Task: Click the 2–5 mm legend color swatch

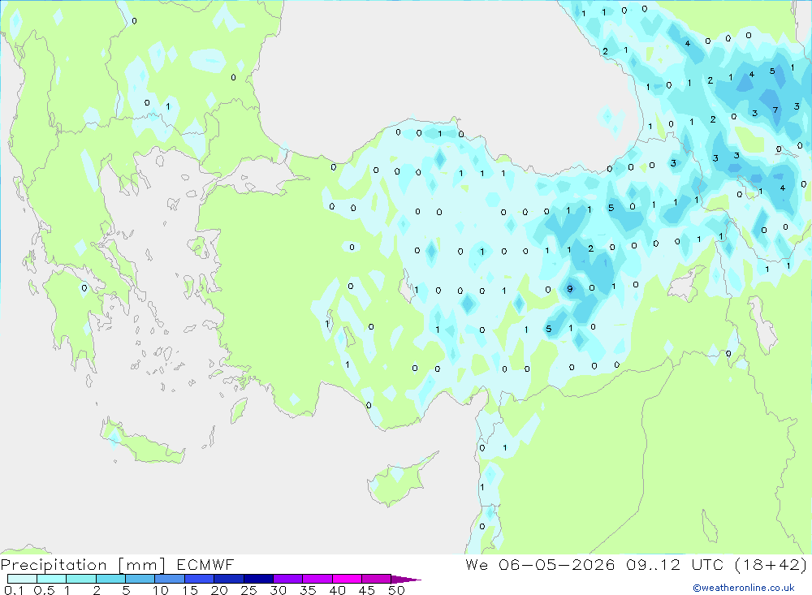Action: (110, 579)
